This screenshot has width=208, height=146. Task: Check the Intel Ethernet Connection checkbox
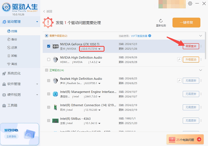click(x=49, y=107)
